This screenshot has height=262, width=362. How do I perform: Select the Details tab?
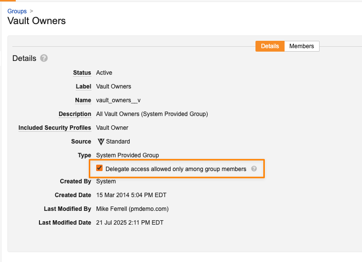click(x=270, y=46)
